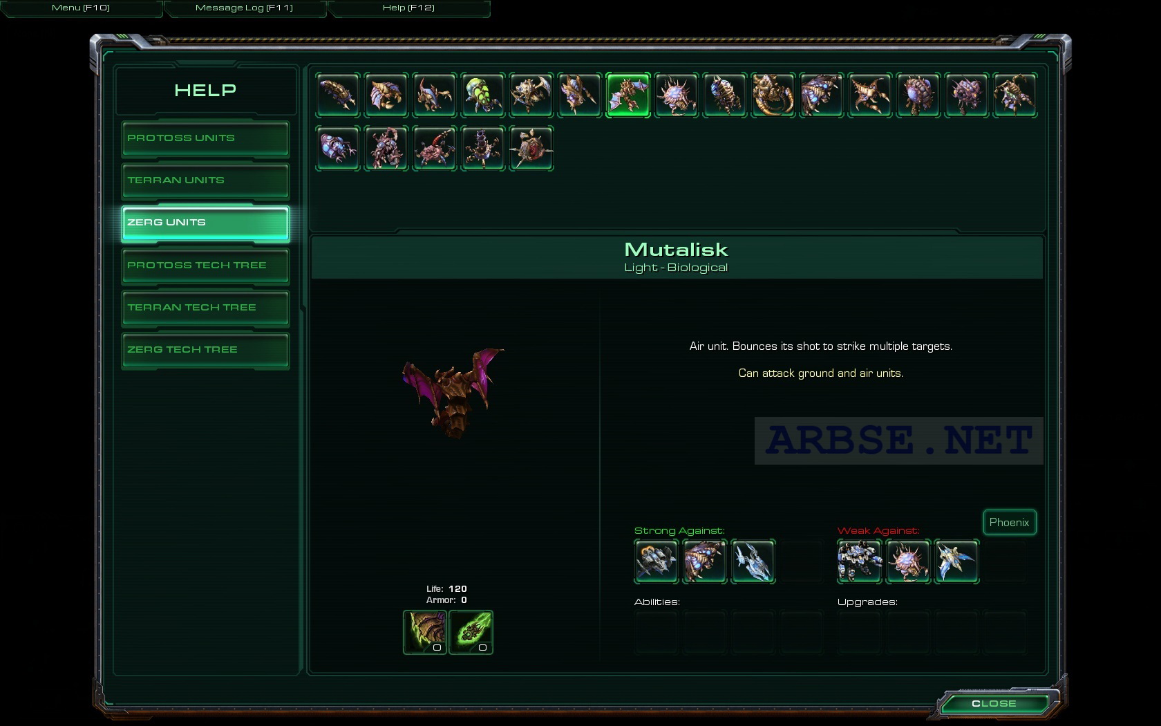
Task: Select the Corruptor icon in the unit grid
Action: pyautogui.click(x=677, y=95)
